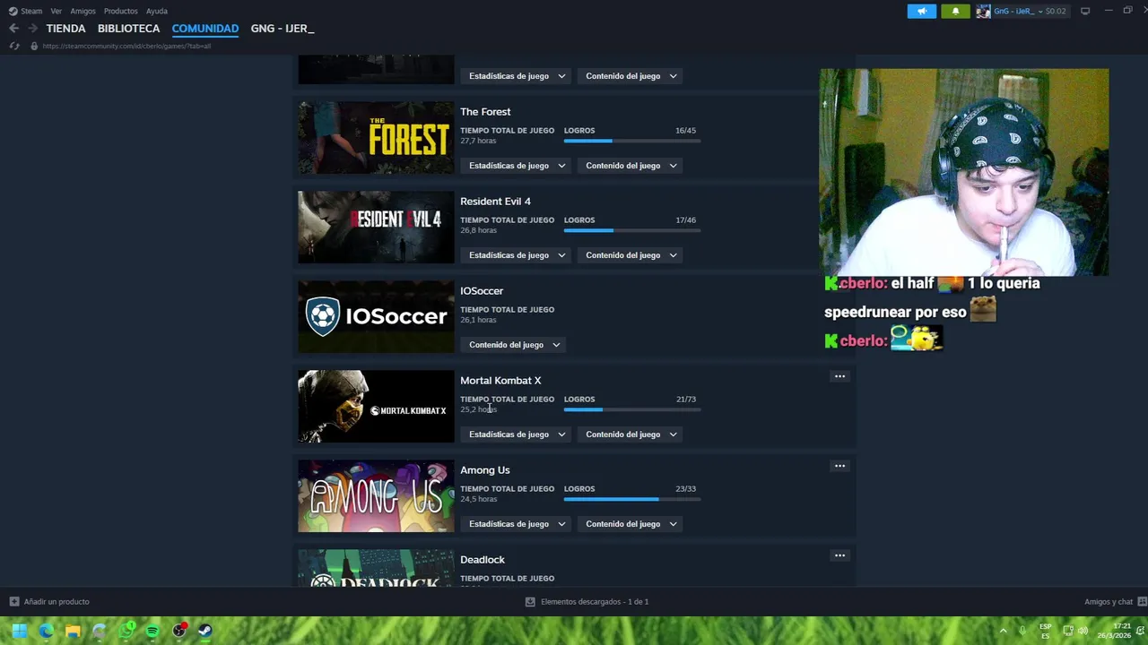1148x645 pixels.
Task: Click Añadir un producto
Action: click(57, 602)
